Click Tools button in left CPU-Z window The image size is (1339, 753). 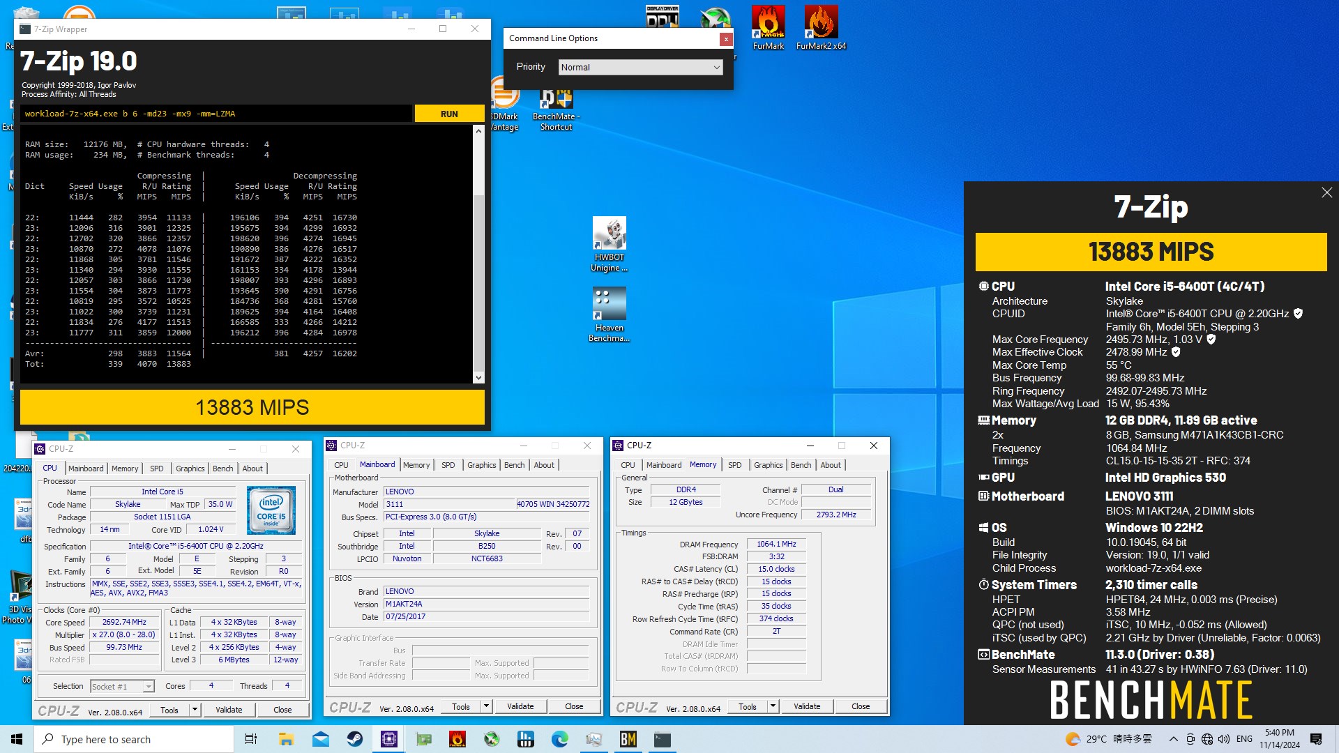[169, 710]
